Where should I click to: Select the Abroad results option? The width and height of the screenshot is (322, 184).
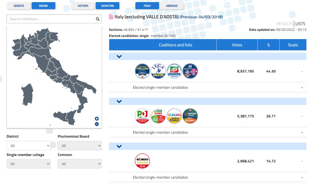172,6
